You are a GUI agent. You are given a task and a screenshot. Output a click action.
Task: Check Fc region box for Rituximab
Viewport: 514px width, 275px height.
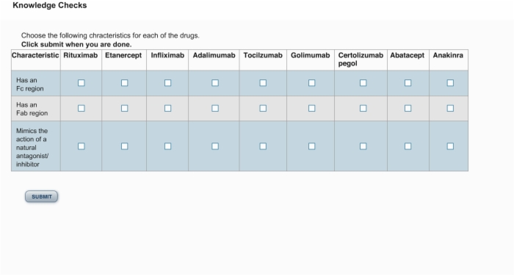(82, 83)
